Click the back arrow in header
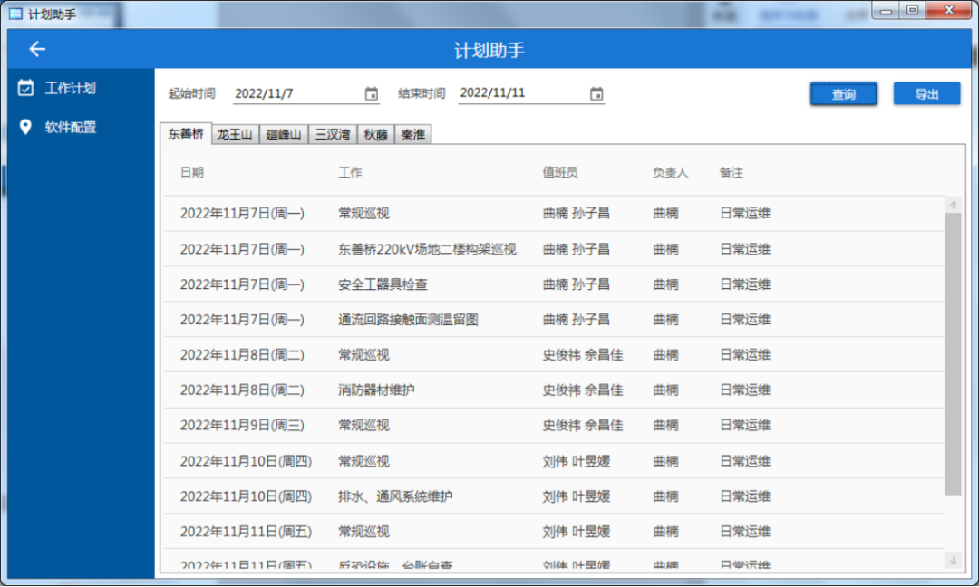This screenshot has width=979, height=587. click(37, 50)
